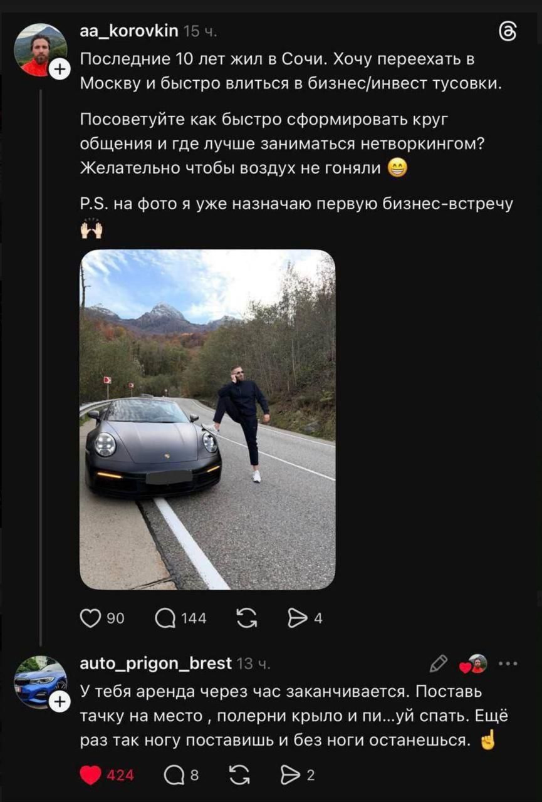Click the auto_prigon_brest username
The image size is (542, 802).
coord(156,663)
